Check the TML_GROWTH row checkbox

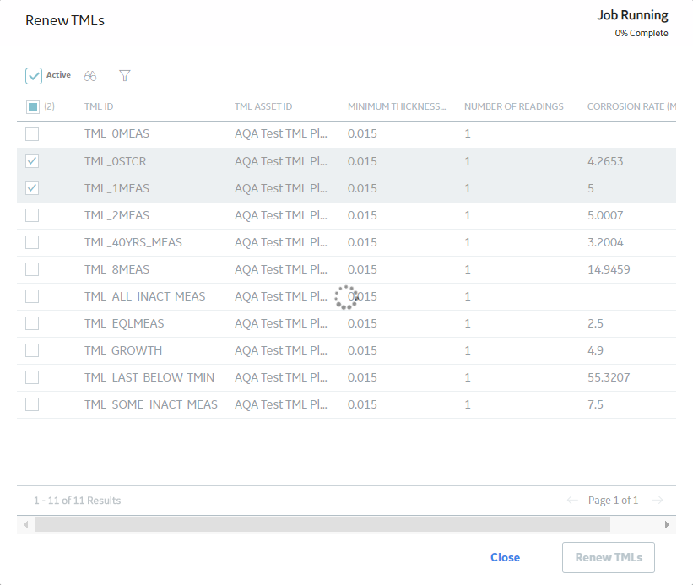pos(32,350)
